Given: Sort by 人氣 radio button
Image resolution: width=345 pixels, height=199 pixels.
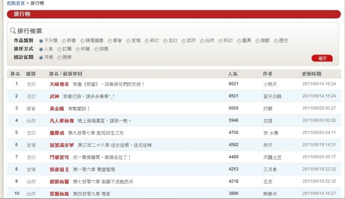Looking at the screenshot, I should [x=41, y=49].
